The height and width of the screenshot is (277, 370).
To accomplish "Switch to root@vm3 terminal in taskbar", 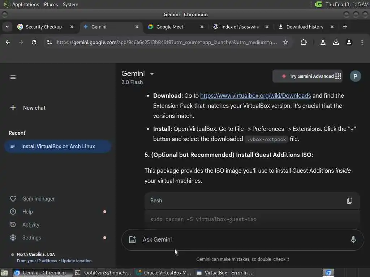I will (x=103, y=273).
